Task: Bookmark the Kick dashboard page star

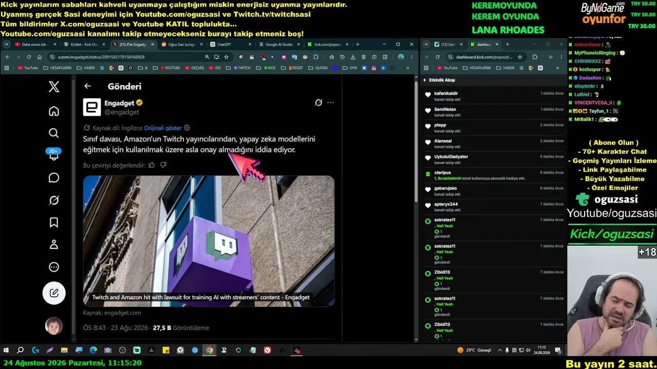Action: coord(520,57)
